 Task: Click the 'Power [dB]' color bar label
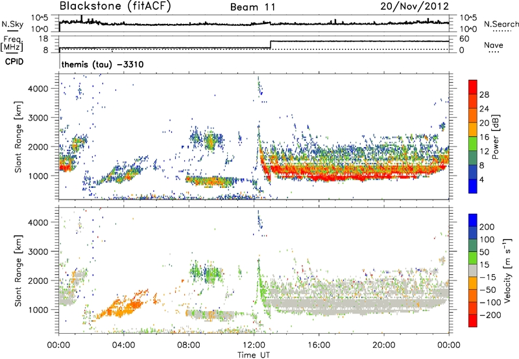pos(495,137)
